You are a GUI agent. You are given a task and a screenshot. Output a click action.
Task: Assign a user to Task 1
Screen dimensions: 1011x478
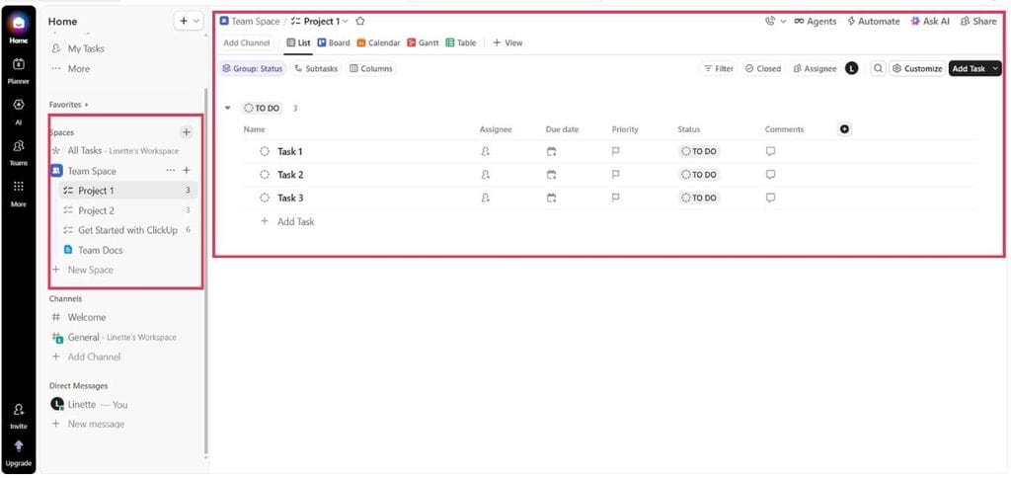(x=486, y=151)
